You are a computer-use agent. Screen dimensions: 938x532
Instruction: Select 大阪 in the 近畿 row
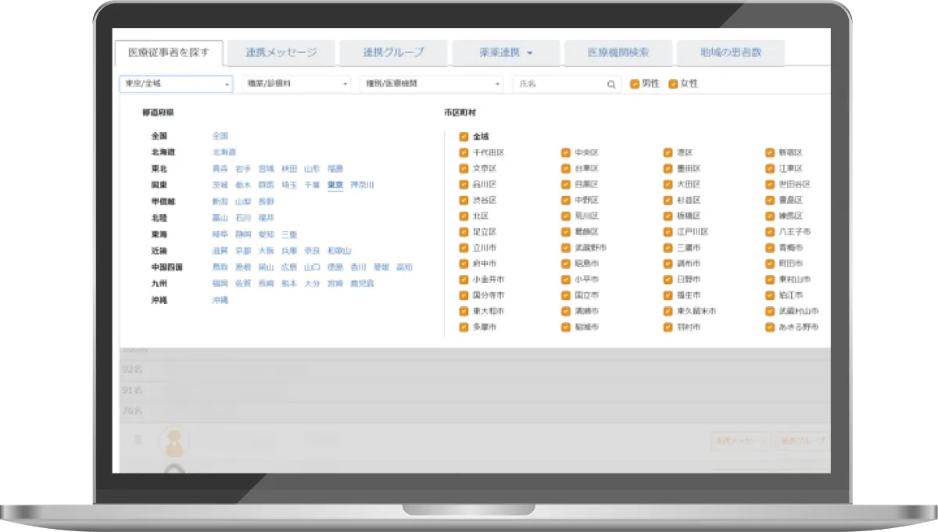(x=266, y=251)
